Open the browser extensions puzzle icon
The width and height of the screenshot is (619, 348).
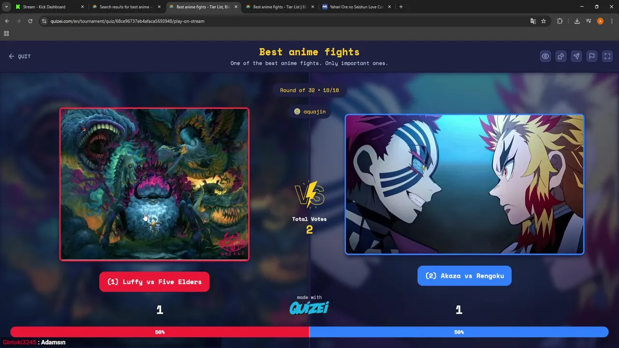[x=560, y=21]
